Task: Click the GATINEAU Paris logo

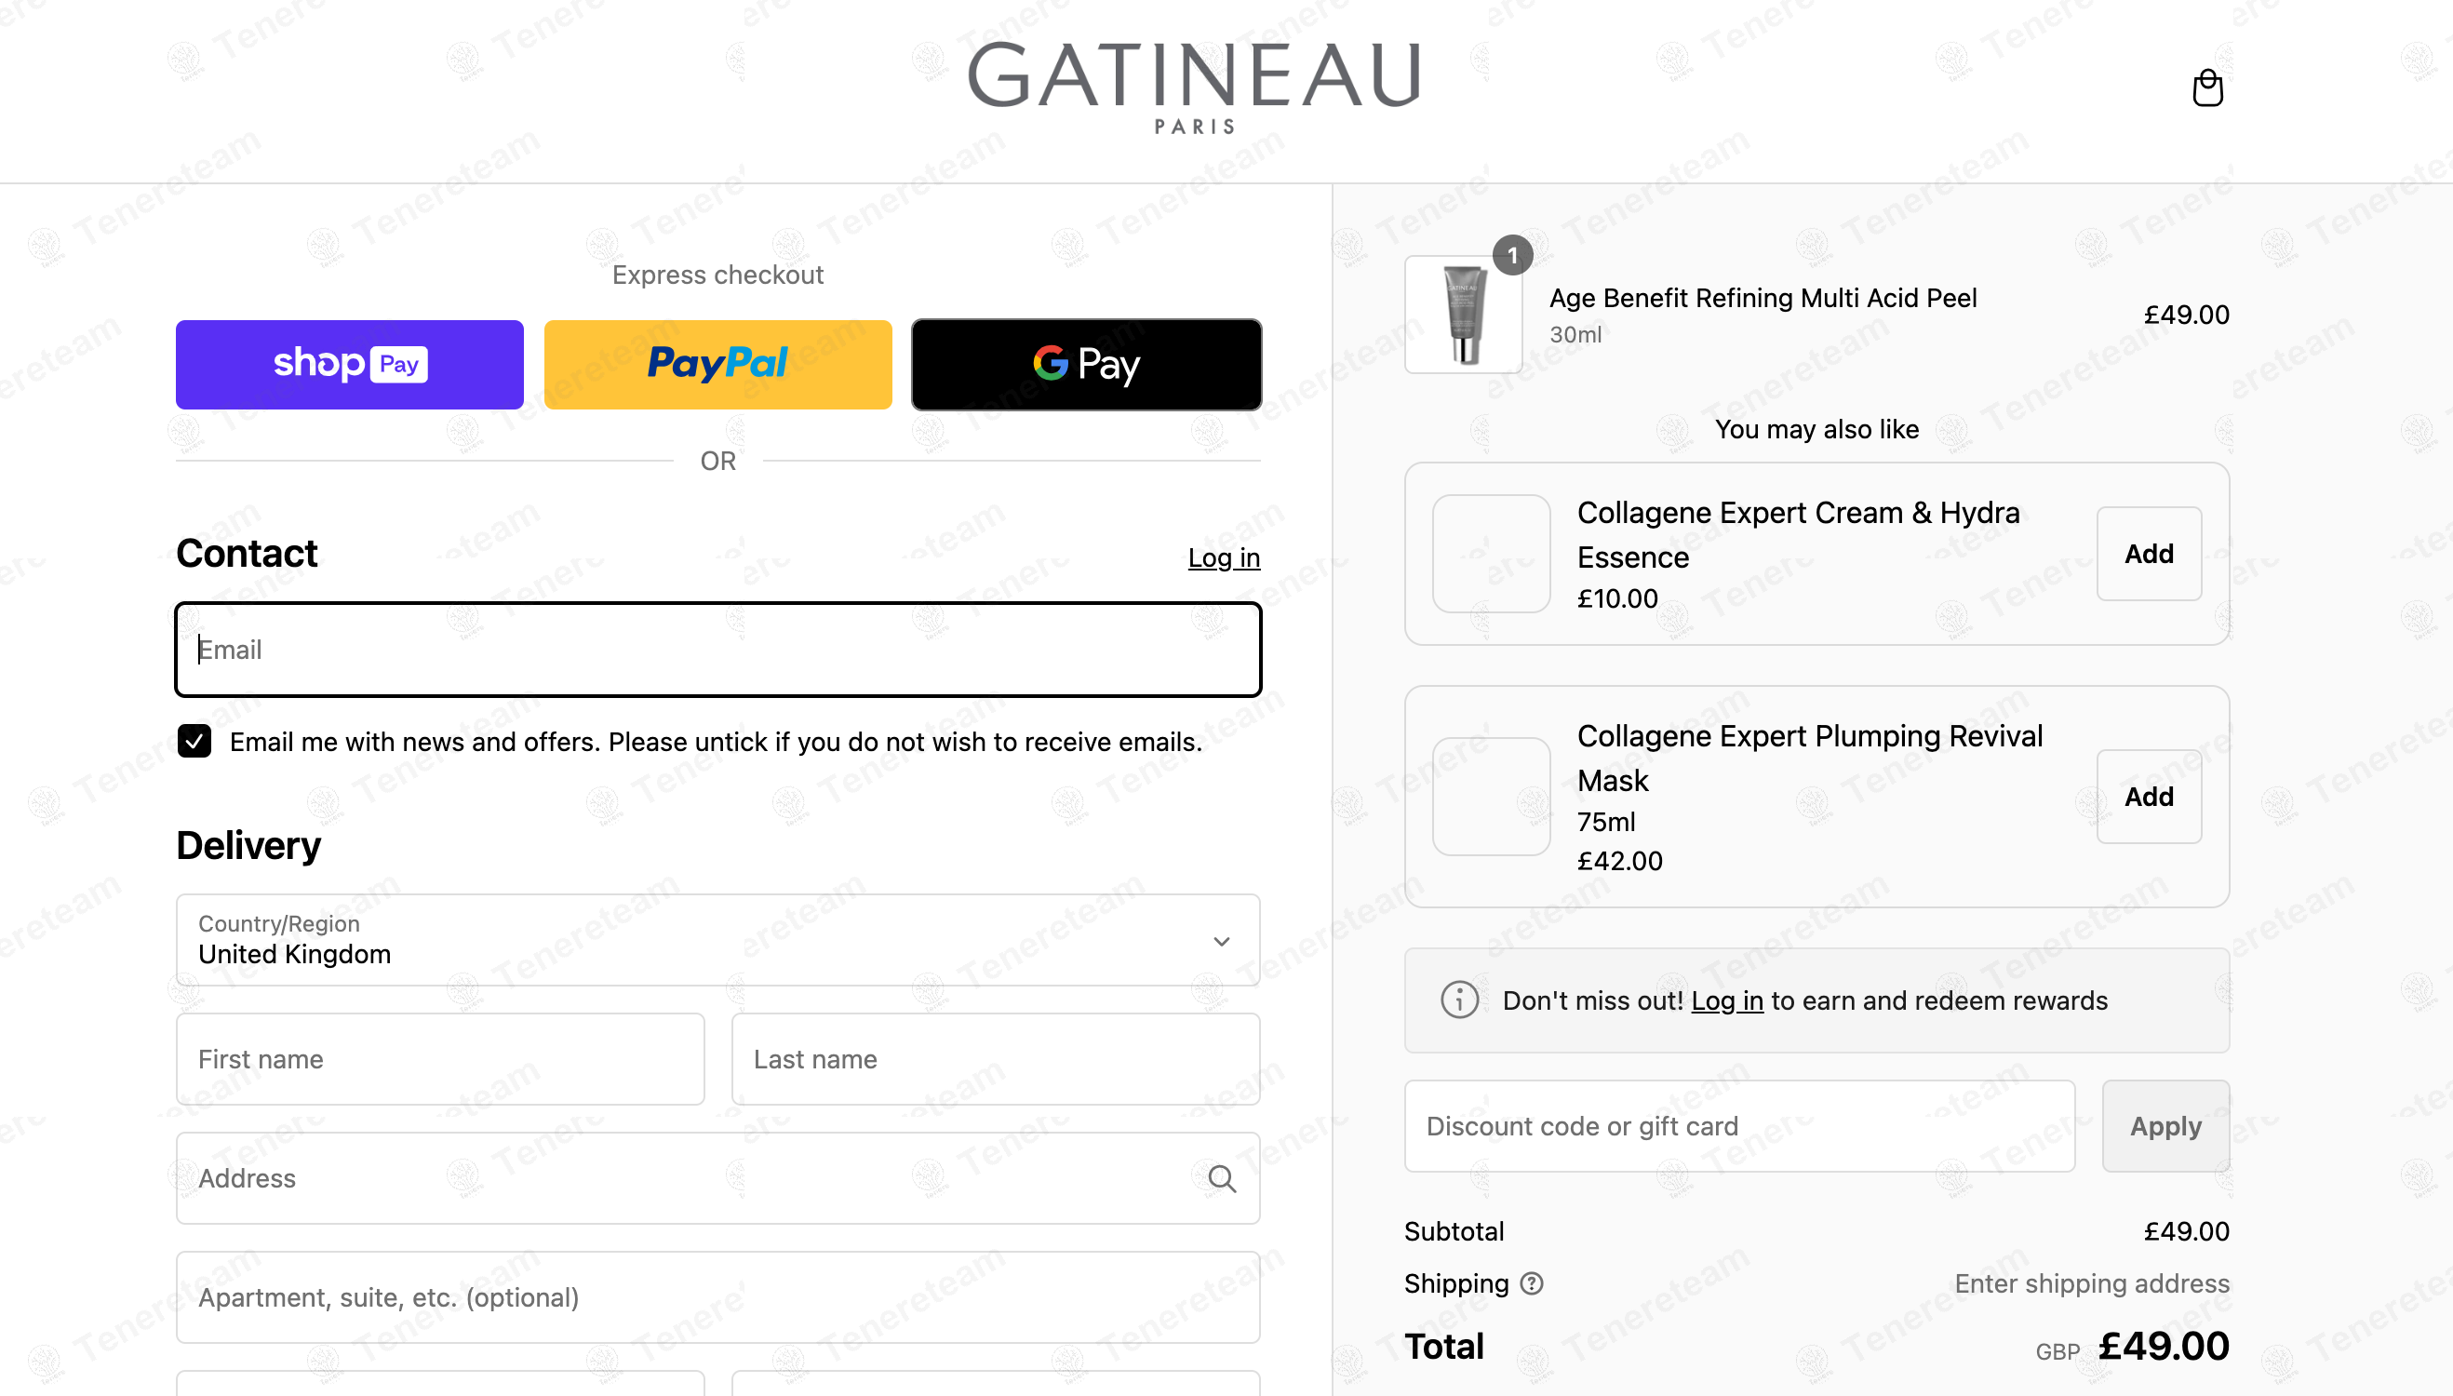Action: point(1193,87)
